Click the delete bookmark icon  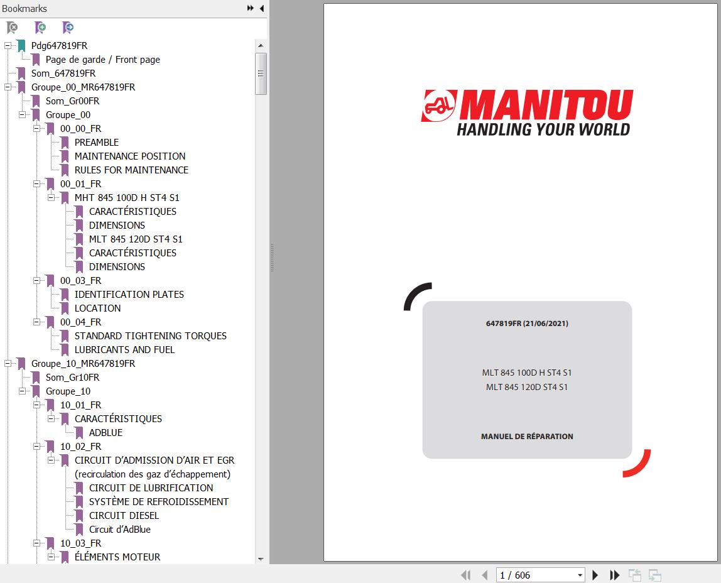tap(13, 28)
